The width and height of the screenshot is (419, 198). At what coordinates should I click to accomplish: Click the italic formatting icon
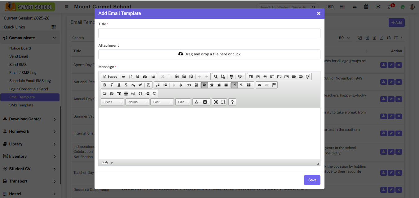pyautogui.click(x=112, y=85)
